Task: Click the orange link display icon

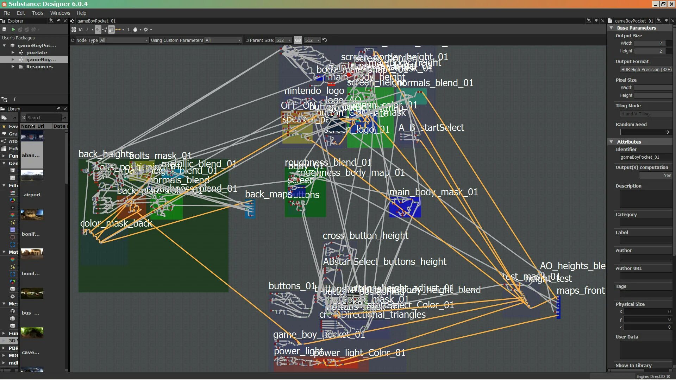Action: coord(118,30)
